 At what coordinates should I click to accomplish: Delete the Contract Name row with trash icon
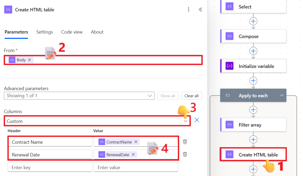tap(185, 142)
